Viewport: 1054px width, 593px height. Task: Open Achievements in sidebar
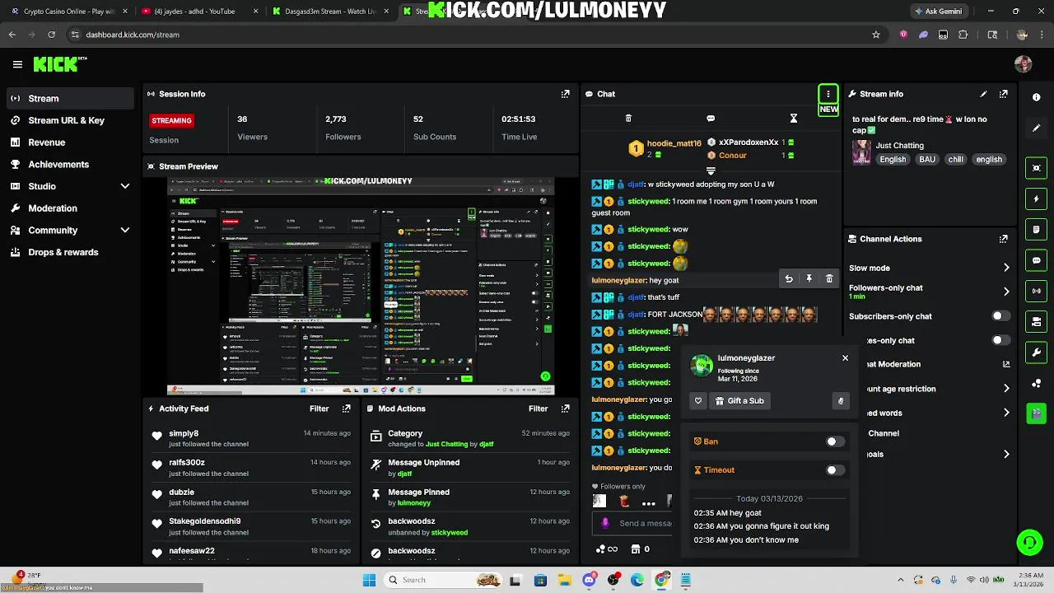(x=69, y=164)
